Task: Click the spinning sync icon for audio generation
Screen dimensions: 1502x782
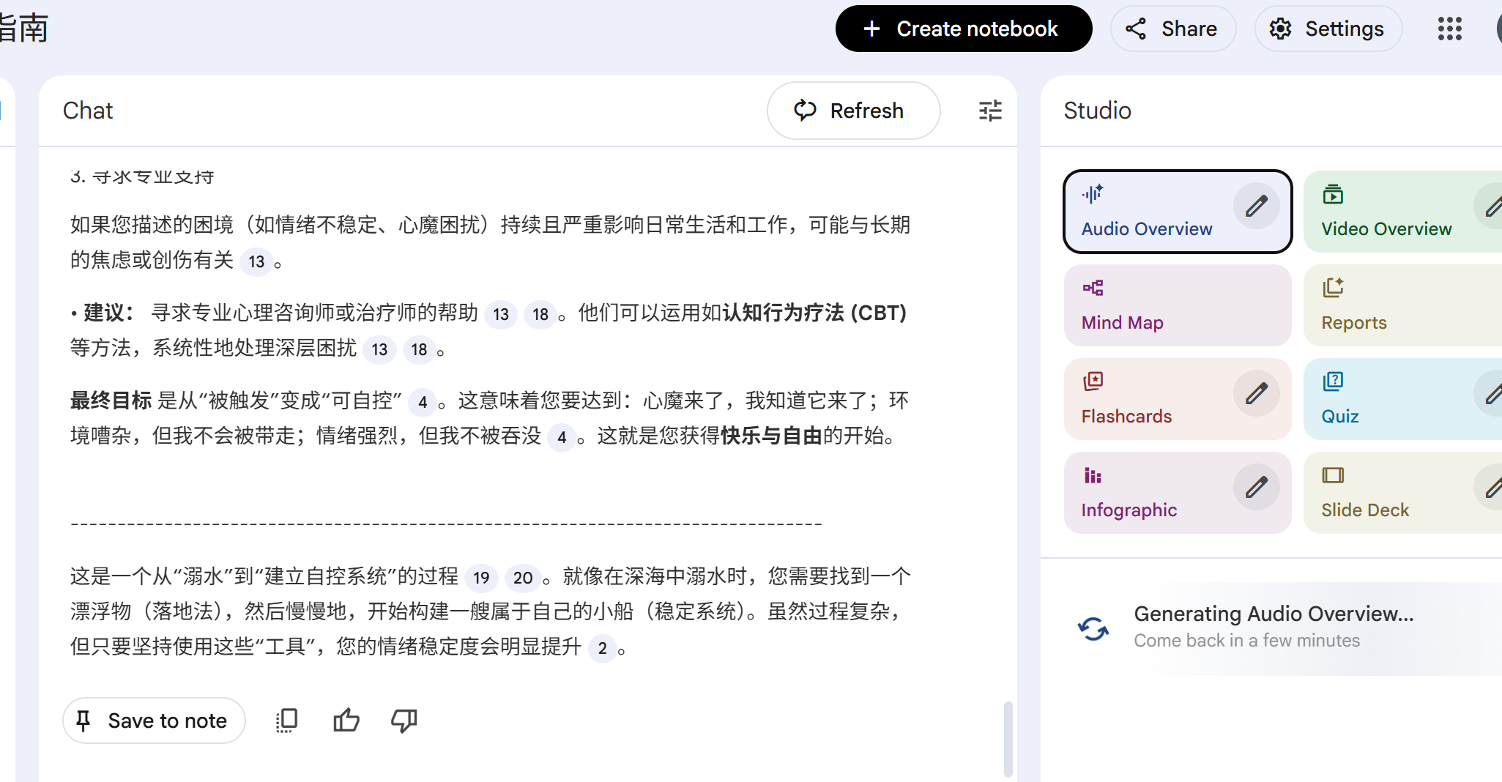Action: (1093, 628)
